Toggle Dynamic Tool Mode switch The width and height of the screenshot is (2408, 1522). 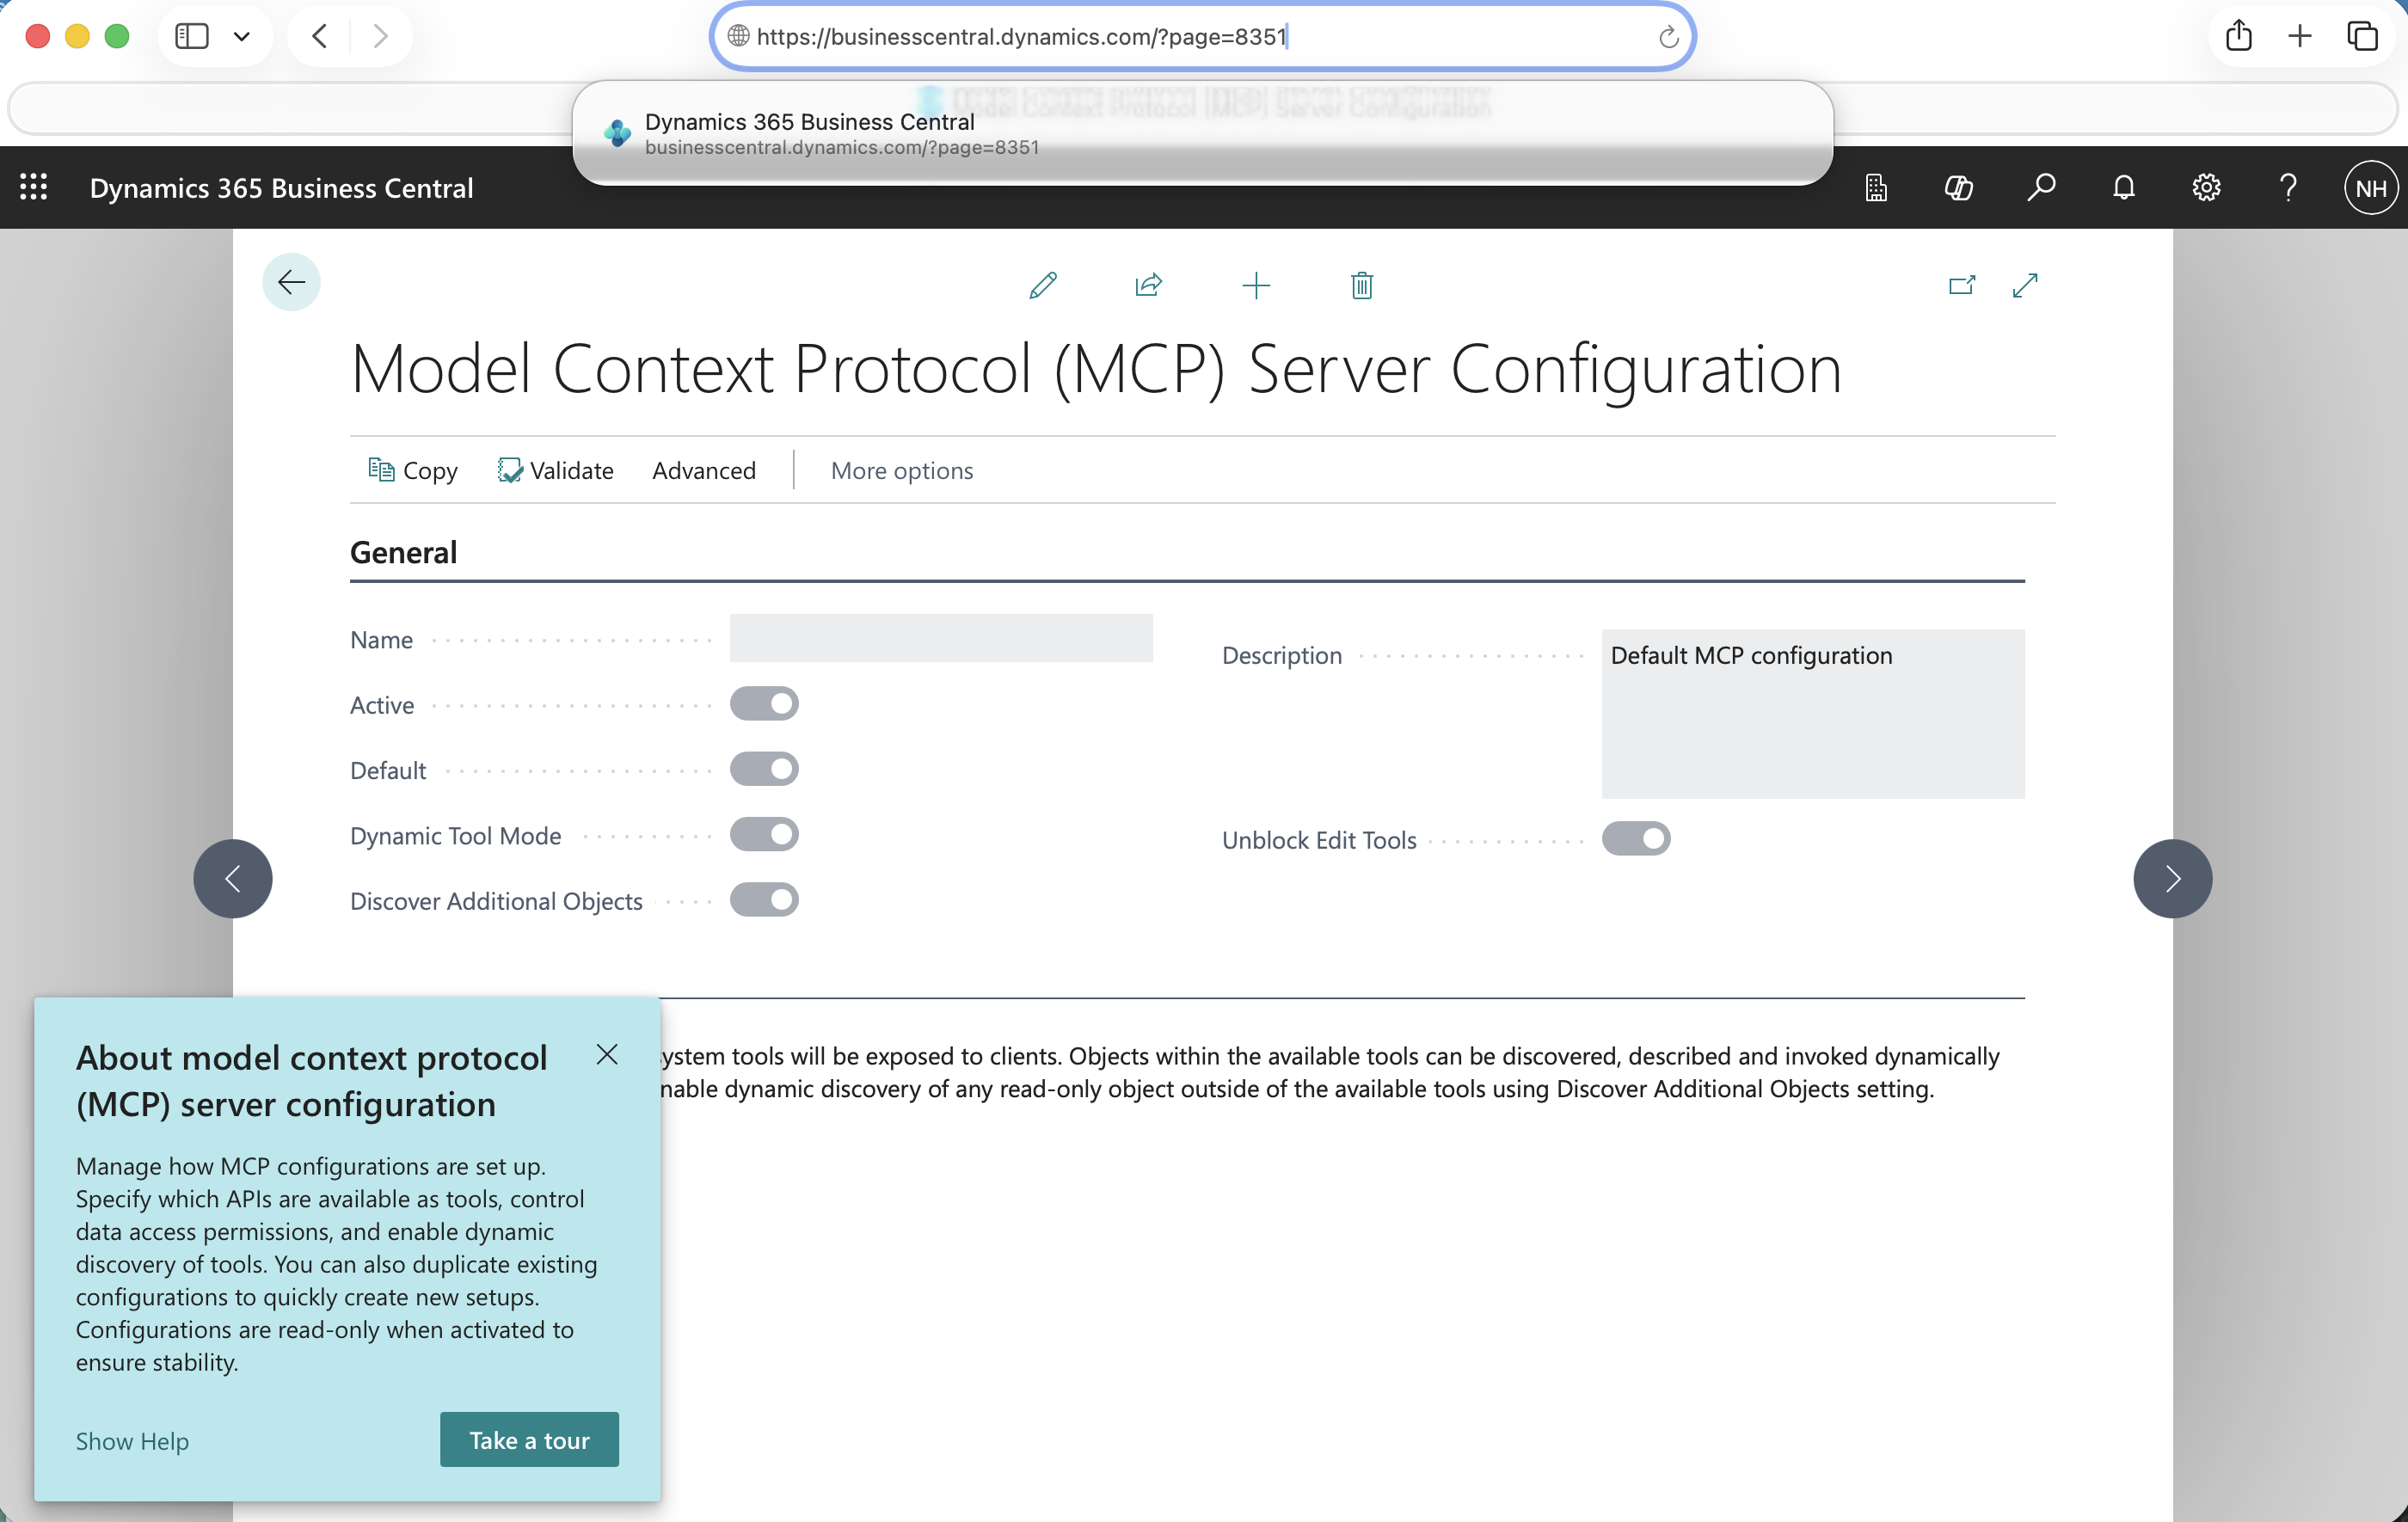point(764,835)
